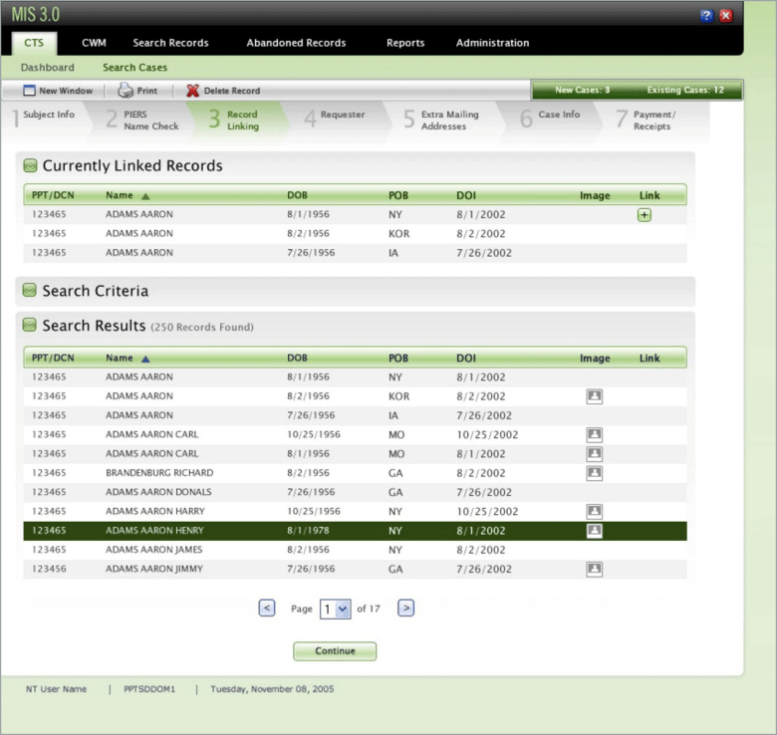Open the page number dropdown
777x735 pixels.
coord(344,609)
